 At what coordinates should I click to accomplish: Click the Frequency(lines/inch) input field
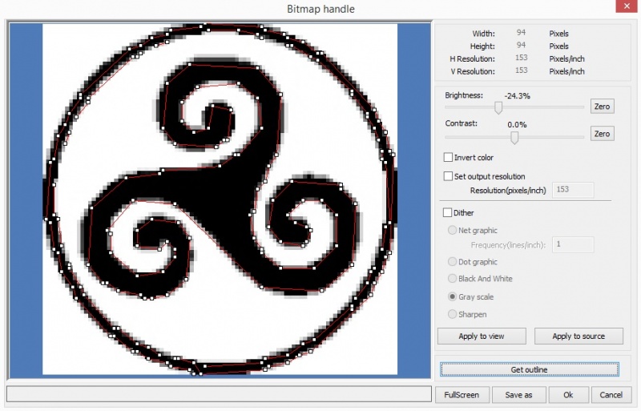click(573, 244)
